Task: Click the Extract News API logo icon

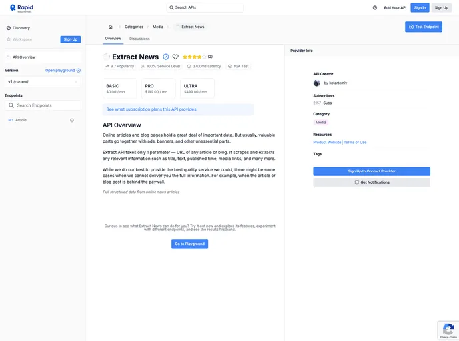Action: [x=106, y=57]
